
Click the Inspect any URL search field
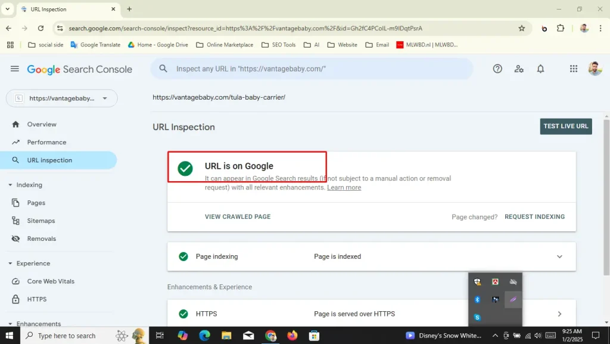pos(316,69)
